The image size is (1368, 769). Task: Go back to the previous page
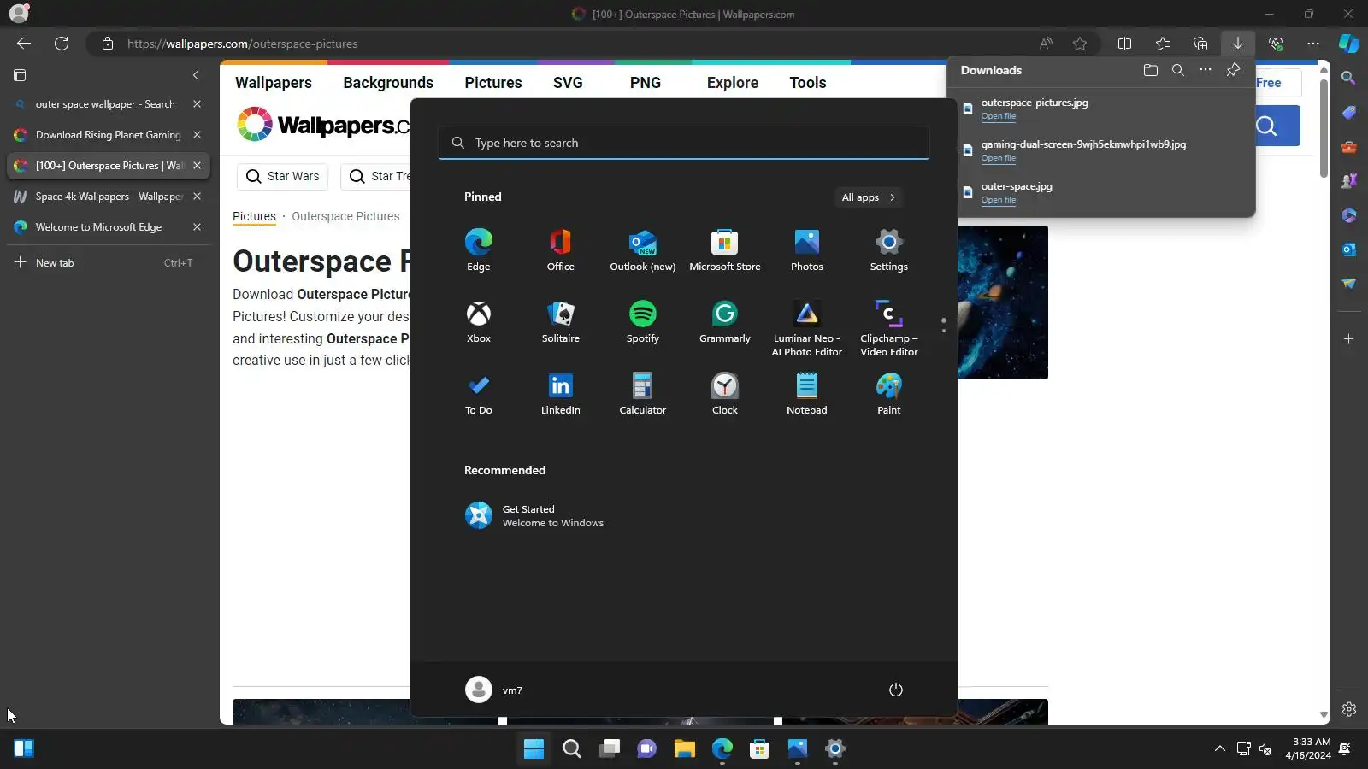click(24, 44)
